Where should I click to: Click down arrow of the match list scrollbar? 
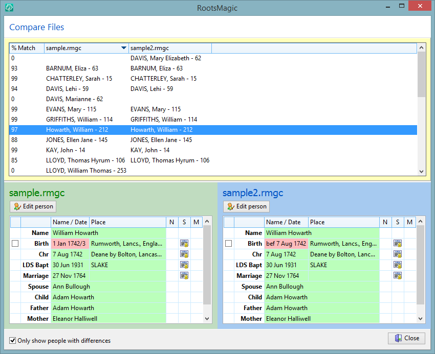pyautogui.click(x=421, y=172)
